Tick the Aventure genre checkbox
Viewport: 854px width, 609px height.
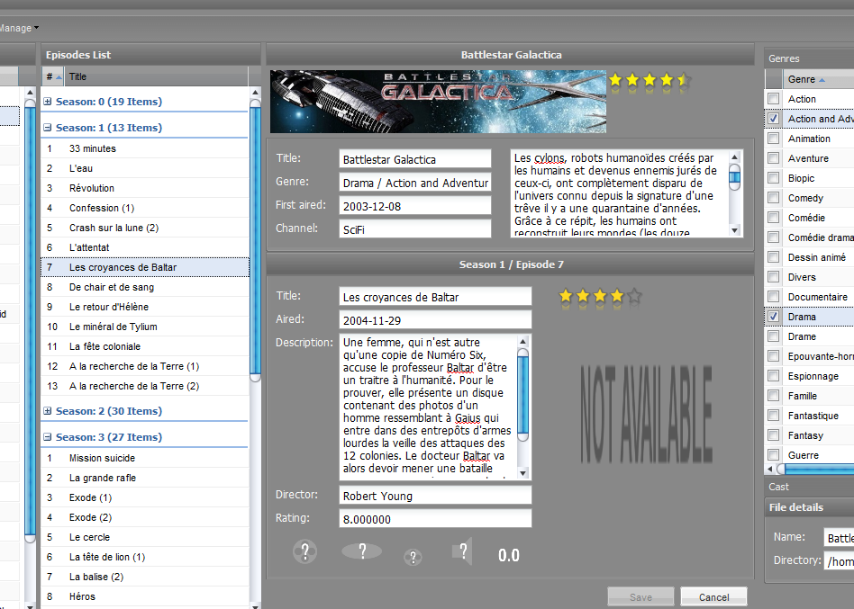(774, 158)
